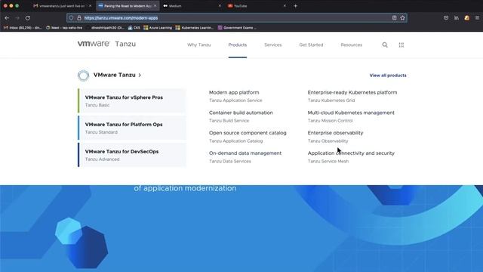Open VMware Tanzu for vSphere Pros card
This screenshot has height=272, width=483.
click(132, 100)
